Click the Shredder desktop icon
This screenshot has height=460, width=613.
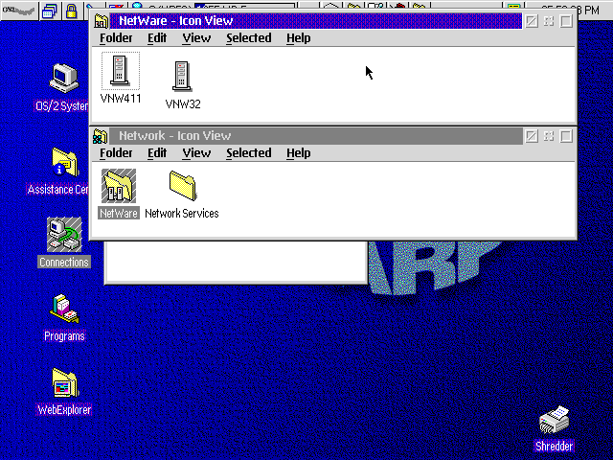[x=554, y=420]
